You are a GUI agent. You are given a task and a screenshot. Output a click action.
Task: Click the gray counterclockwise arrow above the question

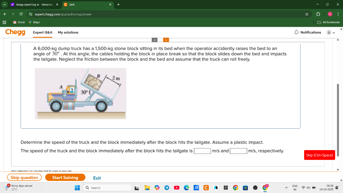(154, 40)
